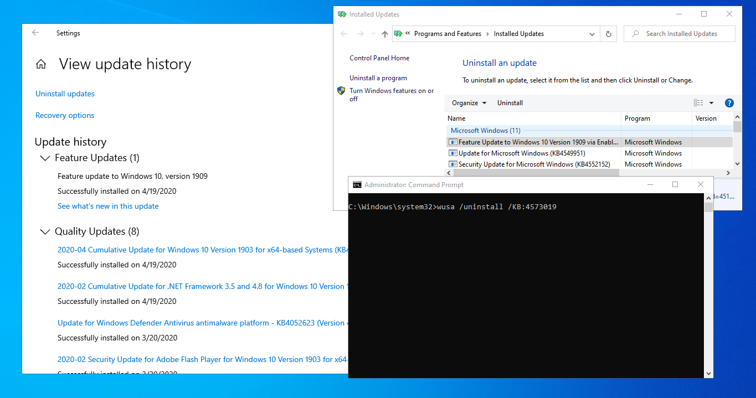Click Installed Updates window title icon

[x=342, y=14]
